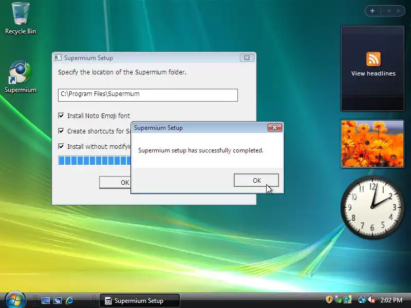Select Supermium Setup taskbar button
Viewport: 411px width, 308px height.
(140, 300)
